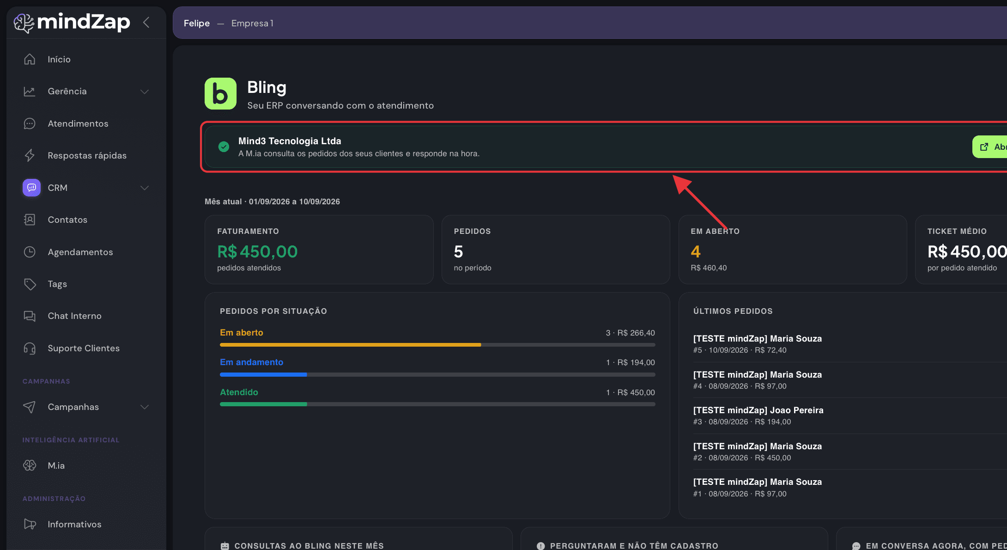Click the green Bling logo icon

[220, 93]
